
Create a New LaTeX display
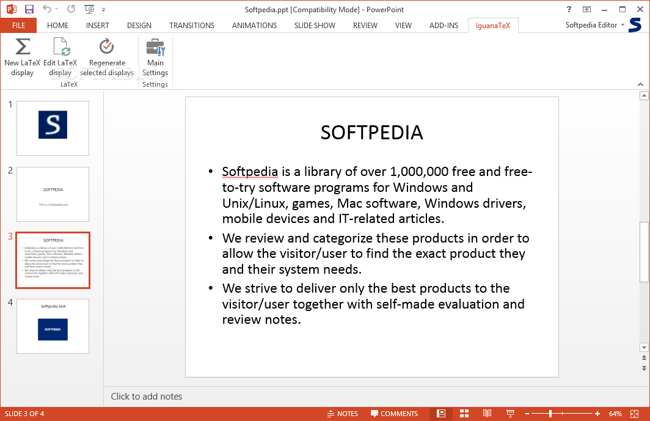pos(23,57)
